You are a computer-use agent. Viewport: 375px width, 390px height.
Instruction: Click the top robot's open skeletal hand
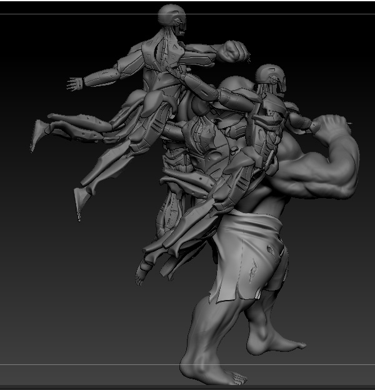(74, 84)
